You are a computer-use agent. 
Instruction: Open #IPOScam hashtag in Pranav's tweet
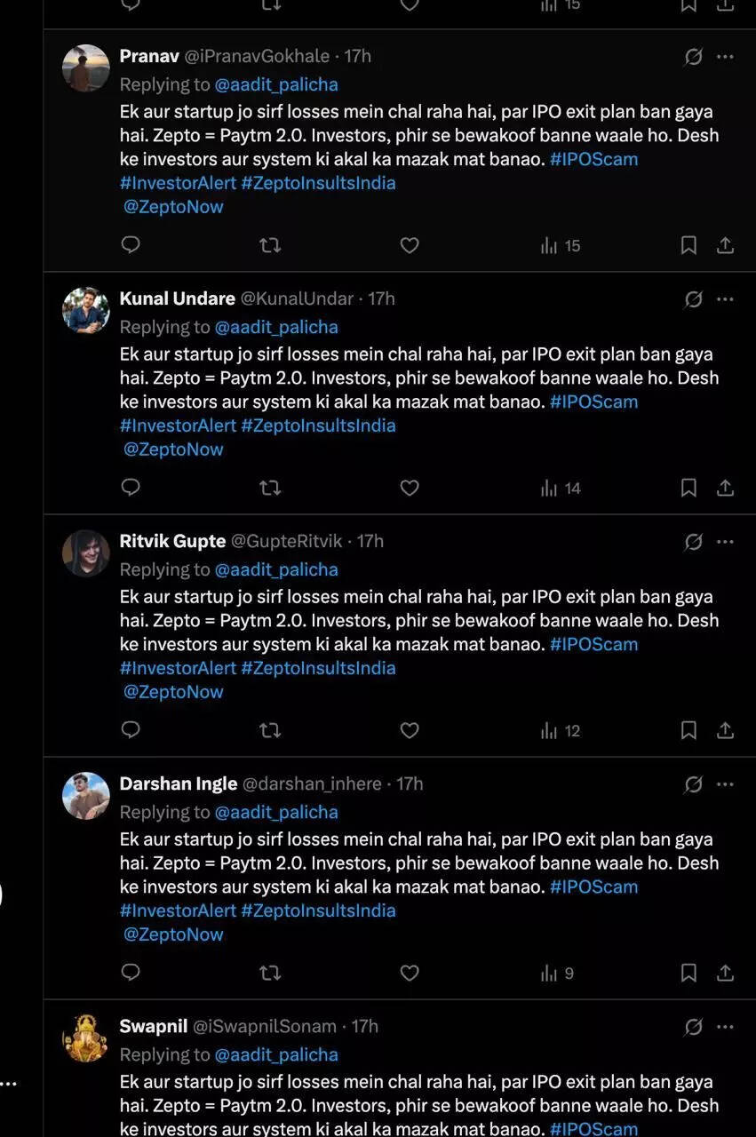pos(593,159)
